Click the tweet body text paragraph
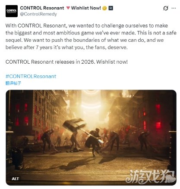Image resolution: width=180 pixels, height=189 pixels. coord(91,37)
